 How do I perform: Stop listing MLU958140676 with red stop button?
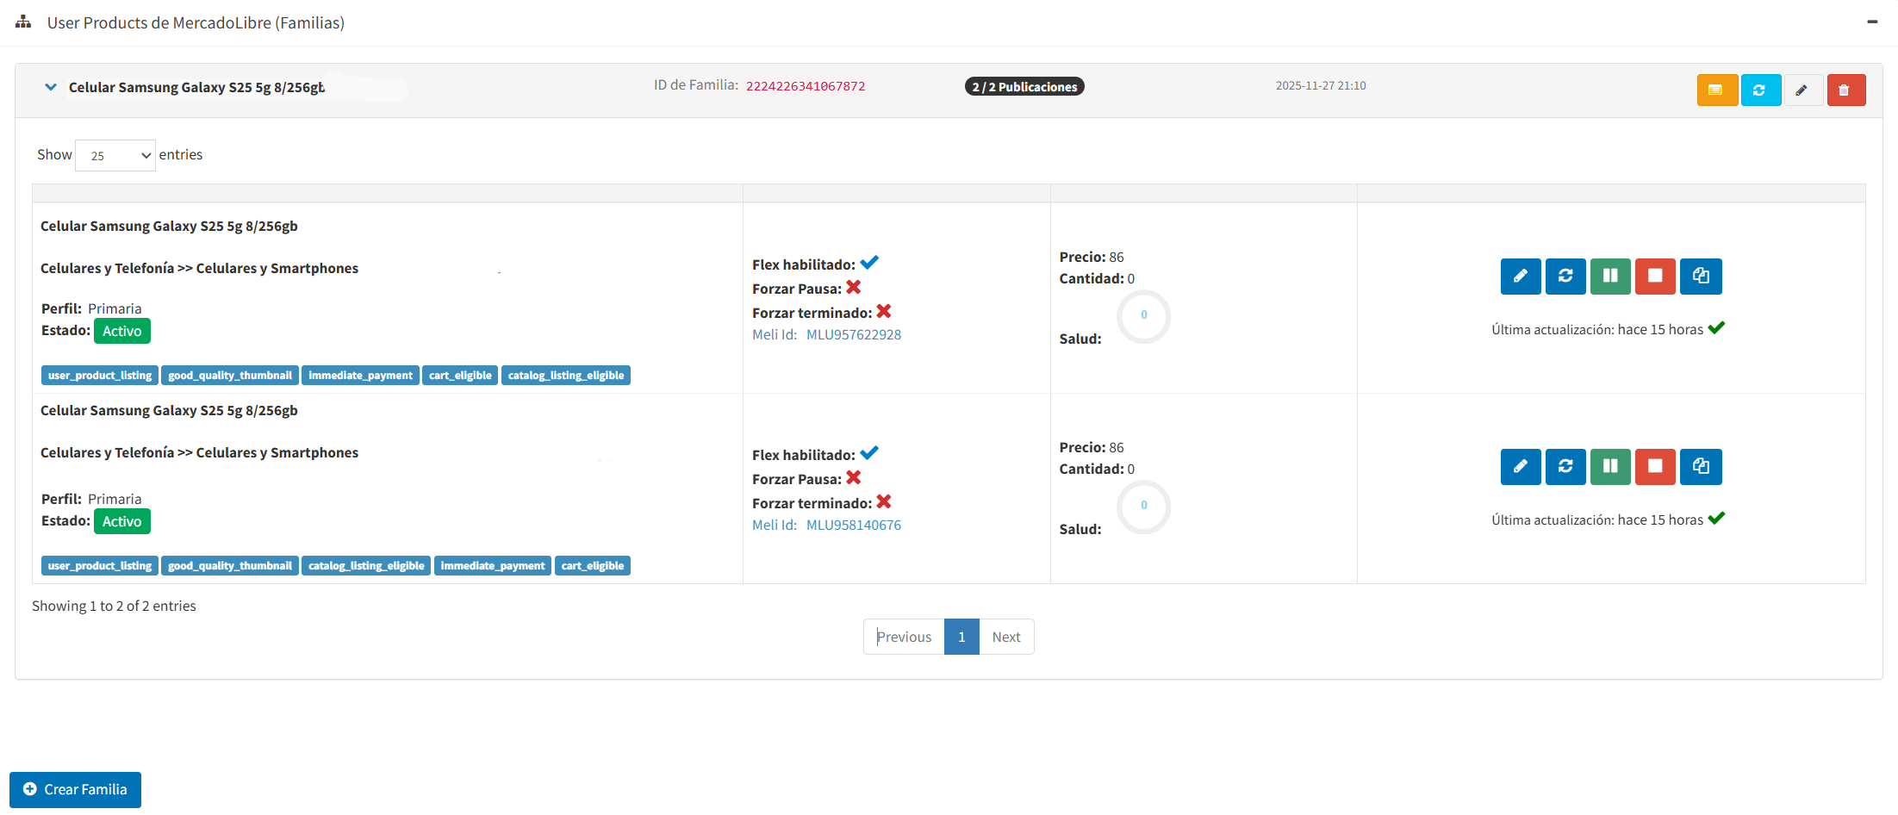pyautogui.click(x=1654, y=467)
